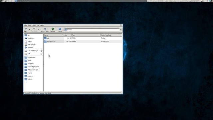Open the Help menu

[42, 25]
